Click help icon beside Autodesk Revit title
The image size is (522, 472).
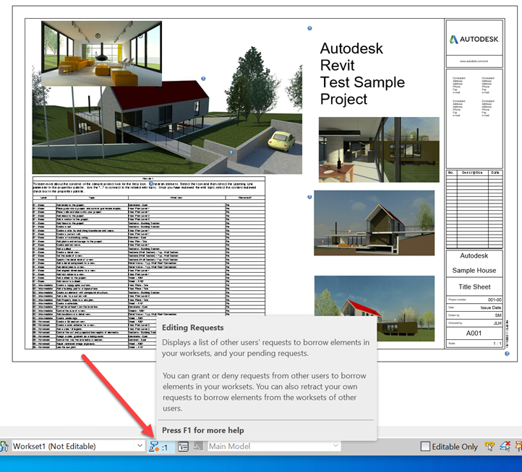[x=309, y=28]
